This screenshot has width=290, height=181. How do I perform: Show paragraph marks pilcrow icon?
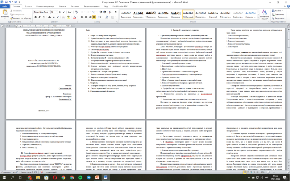[x=116, y=12]
